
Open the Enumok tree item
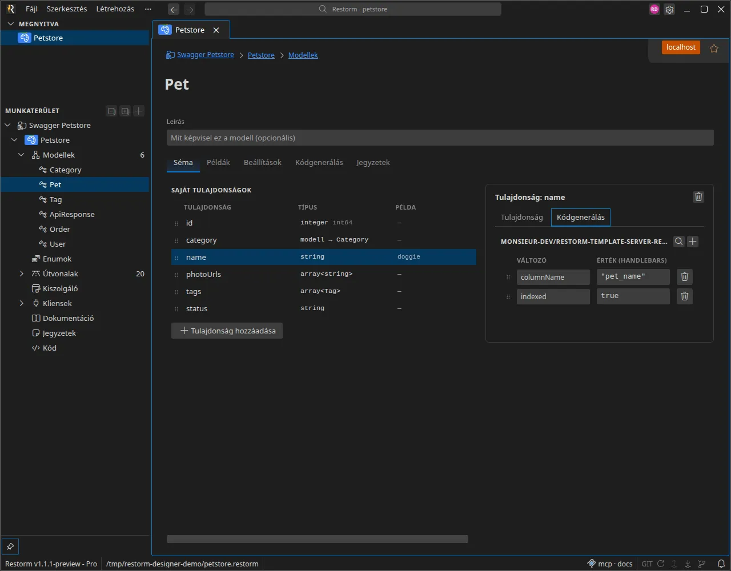coord(75,259)
